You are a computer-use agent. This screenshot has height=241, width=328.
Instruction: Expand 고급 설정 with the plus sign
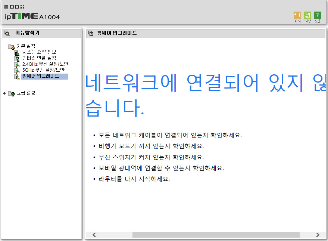click(4, 93)
